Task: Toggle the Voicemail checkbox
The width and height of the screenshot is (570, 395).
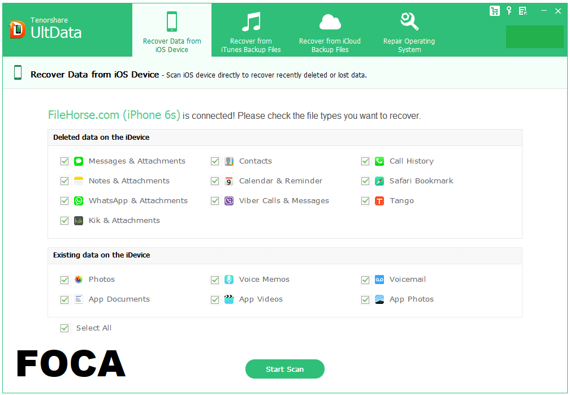Action: 365,280
